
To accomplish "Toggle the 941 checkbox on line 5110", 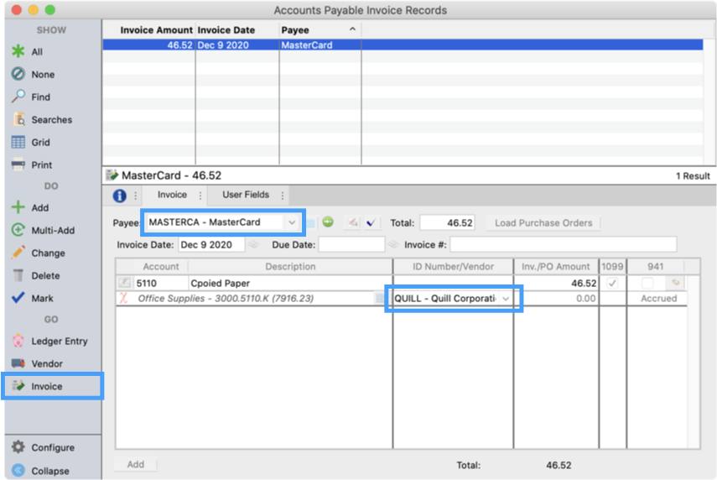I will (647, 284).
